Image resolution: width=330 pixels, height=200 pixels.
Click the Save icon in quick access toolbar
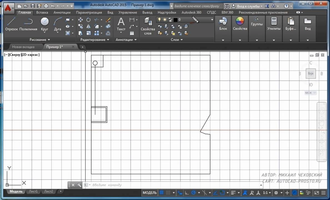click(x=32, y=6)
